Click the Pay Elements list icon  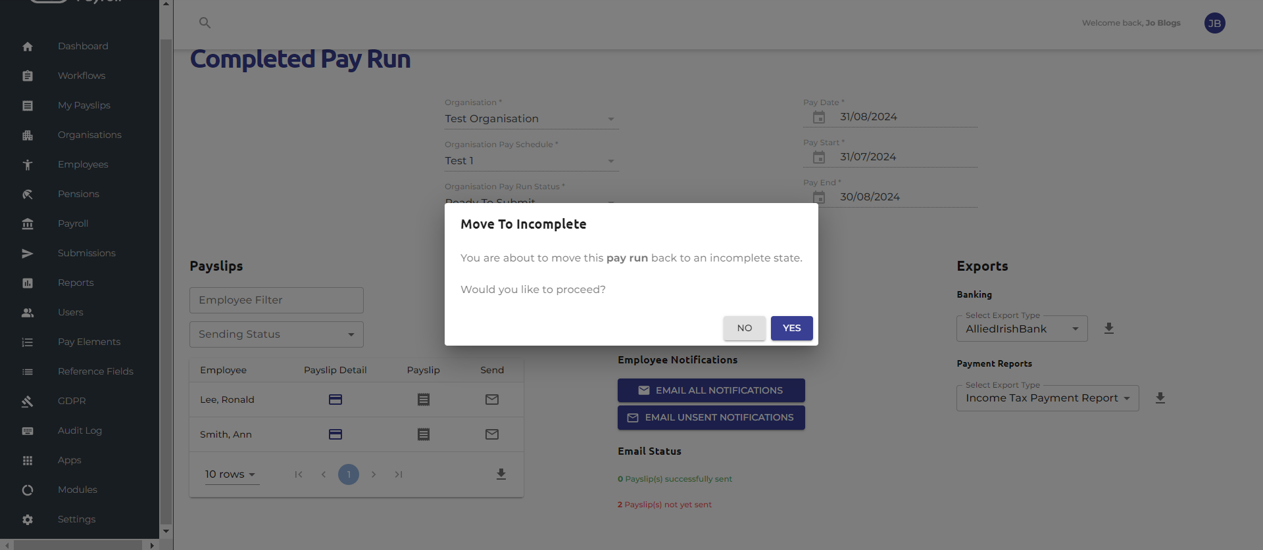point(28,342)
